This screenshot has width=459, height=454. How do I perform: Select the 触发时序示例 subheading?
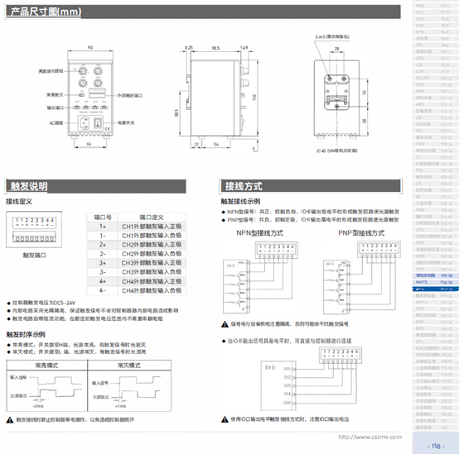pyautogui.click(x=26, y=335)
